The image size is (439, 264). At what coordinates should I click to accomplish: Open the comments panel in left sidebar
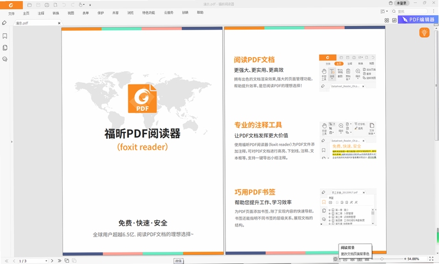pos(5,59)
